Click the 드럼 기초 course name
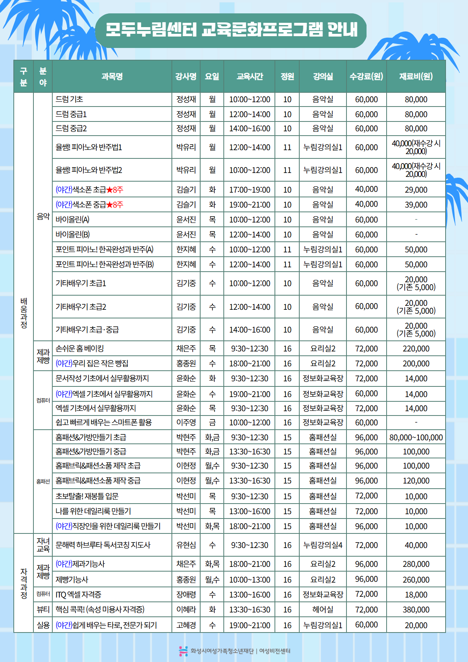 coord(69,99)
